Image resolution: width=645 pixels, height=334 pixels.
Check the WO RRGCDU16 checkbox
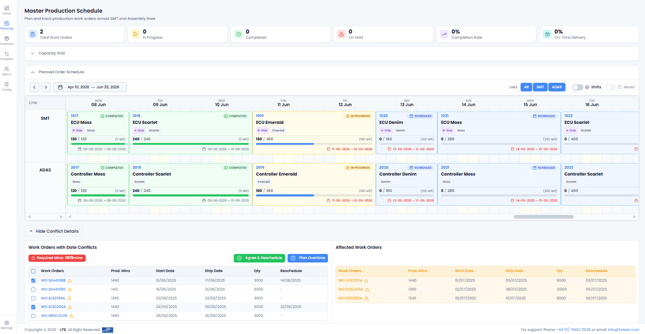point(33,316)
